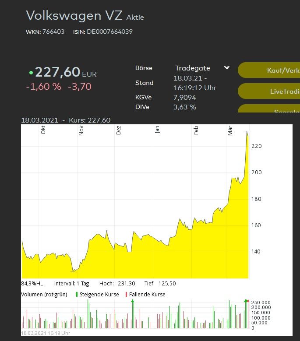Click the Volumen (rot-grün) chart label

pos(44,295)
